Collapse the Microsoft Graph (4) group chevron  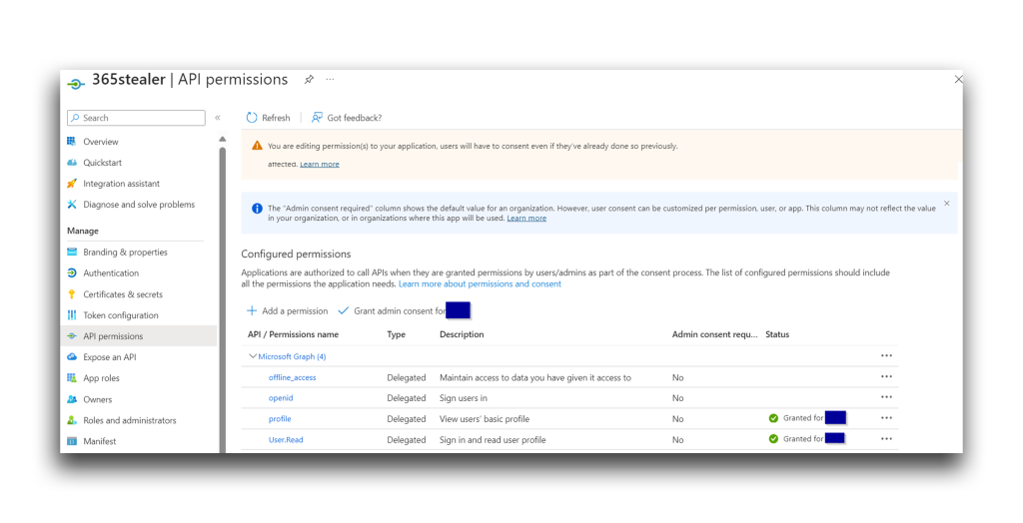[x=253, y=356]
